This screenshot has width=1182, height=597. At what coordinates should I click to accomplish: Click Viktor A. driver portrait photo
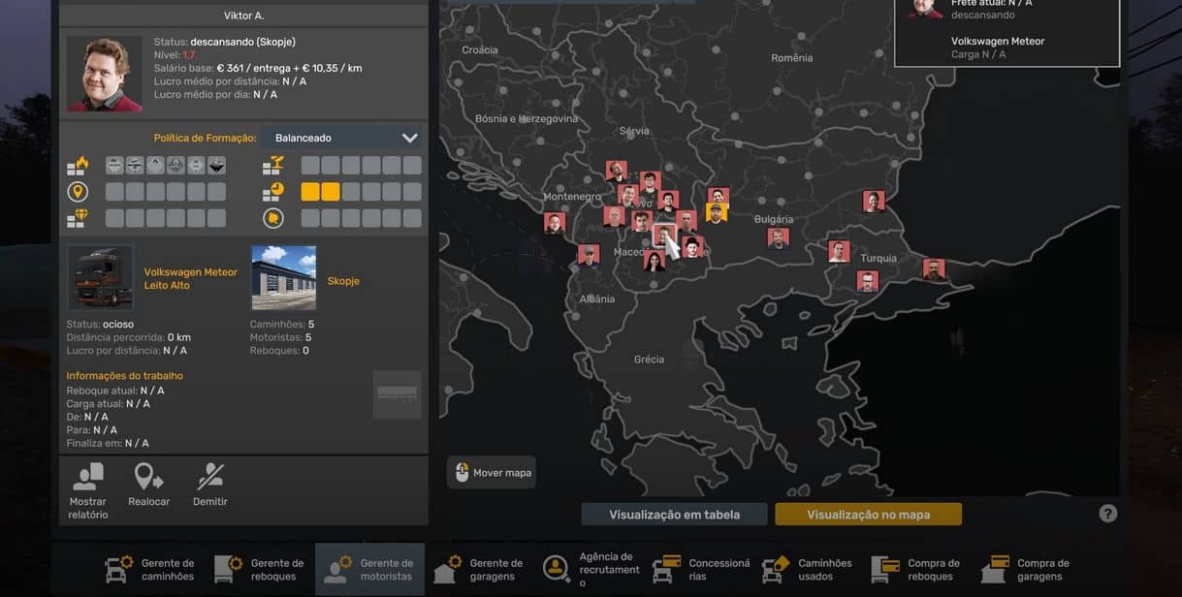coord(104,75)
